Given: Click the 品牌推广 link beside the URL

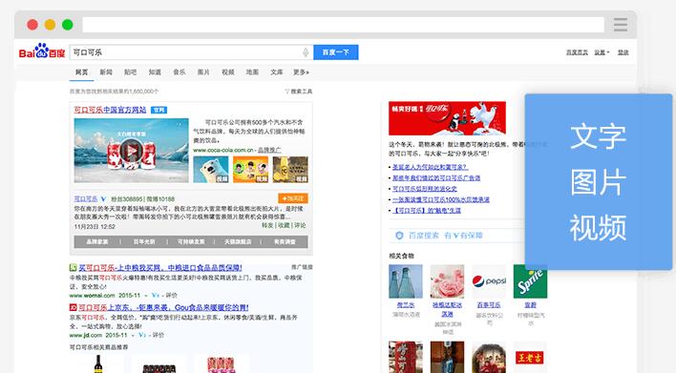Looking at the screenshot, I should pos(269,150).
